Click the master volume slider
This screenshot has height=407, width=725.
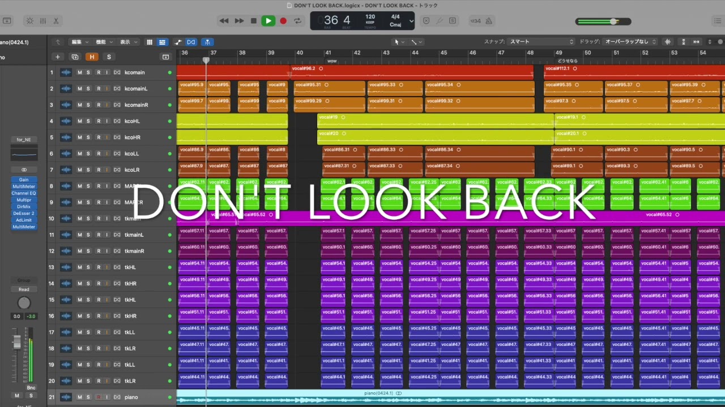click(603, 21)
